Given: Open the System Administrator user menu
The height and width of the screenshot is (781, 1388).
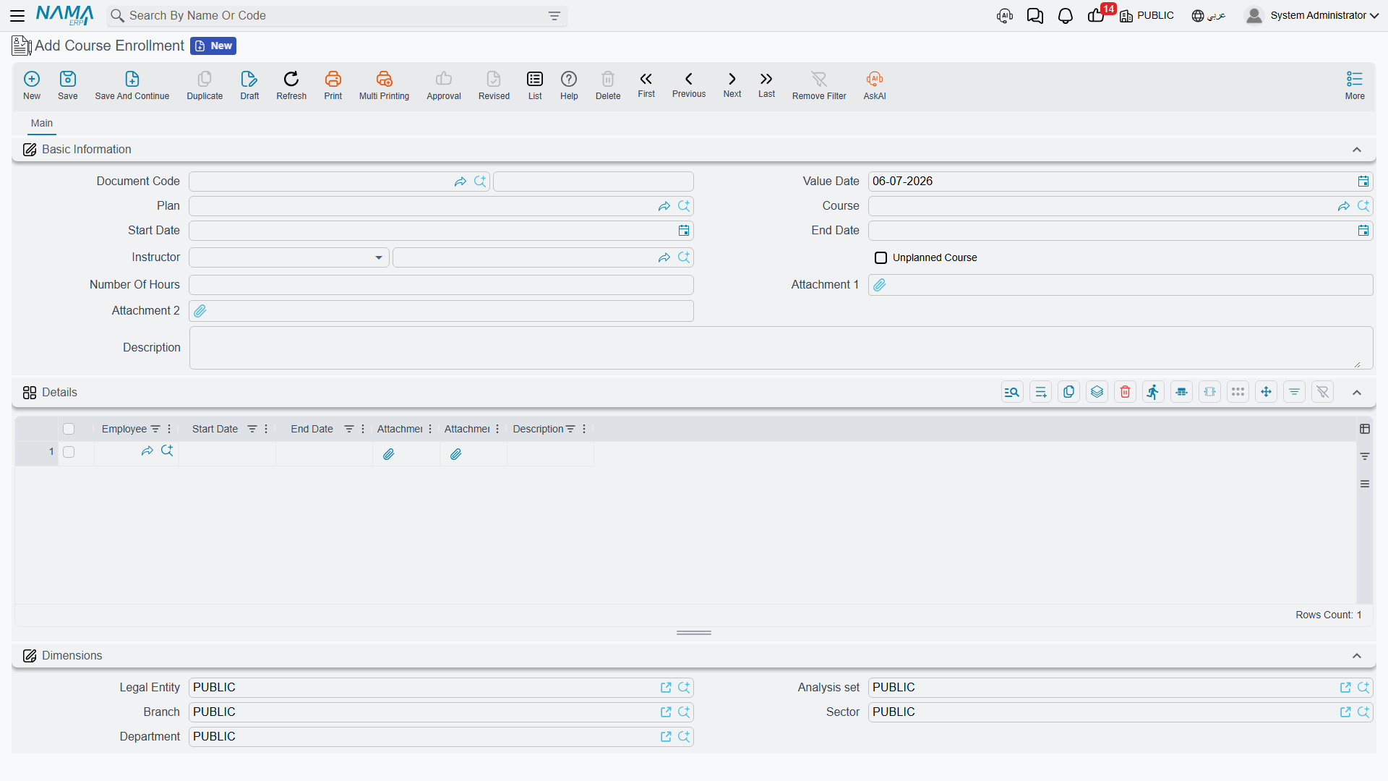Looking at the screenshot, I should point(1312,16).
